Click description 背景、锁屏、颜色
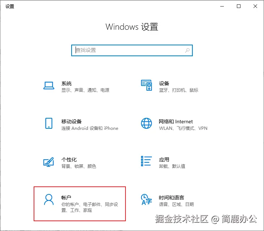Image resolution: width=264 pixels, height=231 pixels. click(x=78, y=166)
